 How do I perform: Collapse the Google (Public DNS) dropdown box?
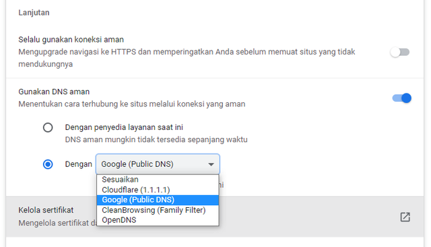coord(158,164)
